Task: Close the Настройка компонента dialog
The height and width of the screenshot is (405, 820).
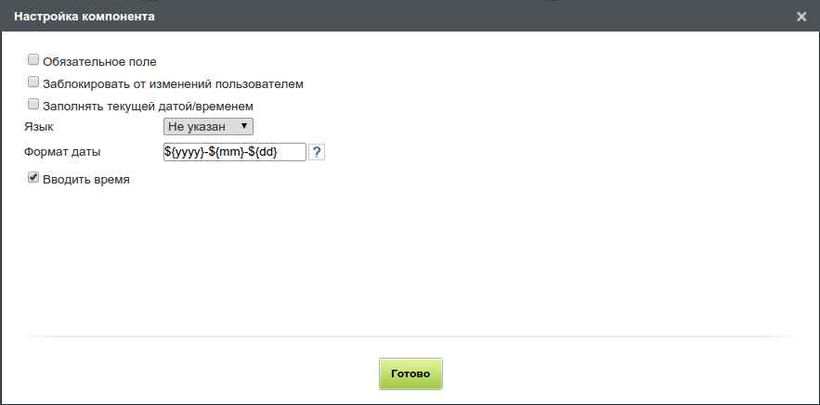Action: point(801,17)
